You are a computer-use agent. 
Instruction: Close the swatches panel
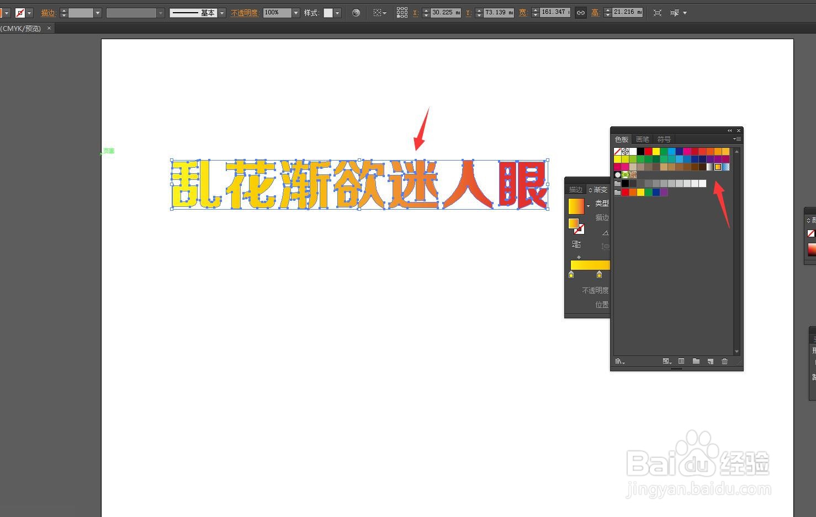coord(739,131)
